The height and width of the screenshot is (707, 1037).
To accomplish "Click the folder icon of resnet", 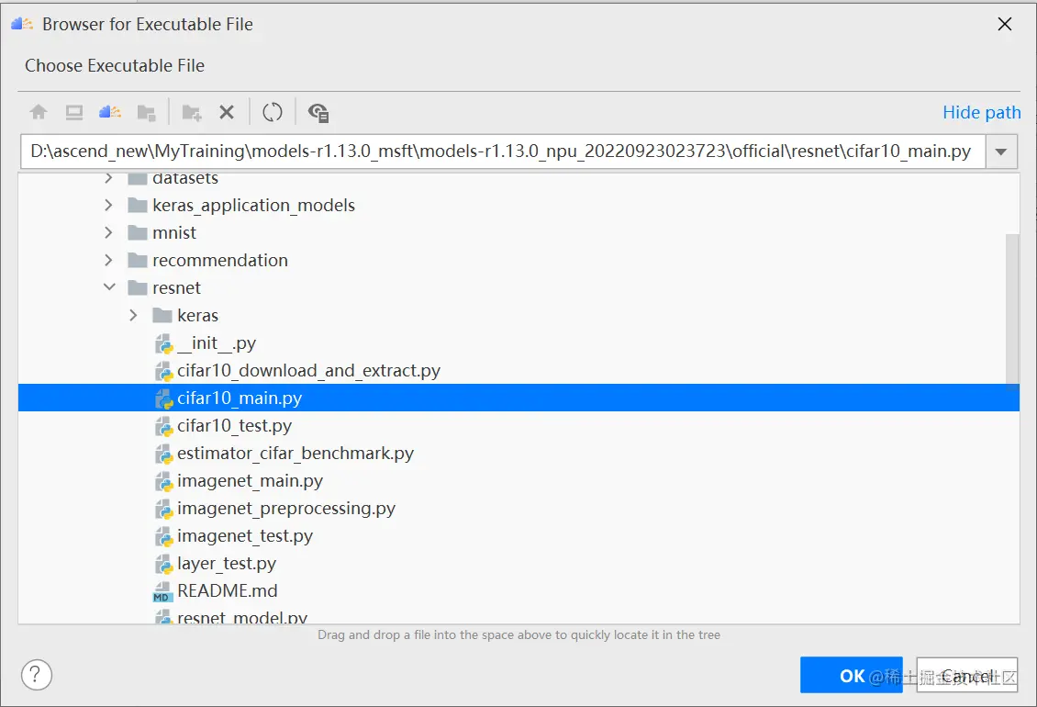I will pos(138,288).
